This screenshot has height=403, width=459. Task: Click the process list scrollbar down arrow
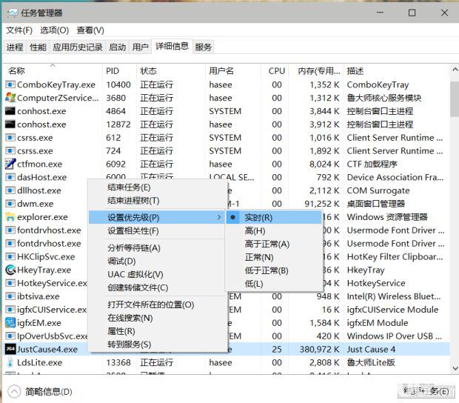(455, 368)
